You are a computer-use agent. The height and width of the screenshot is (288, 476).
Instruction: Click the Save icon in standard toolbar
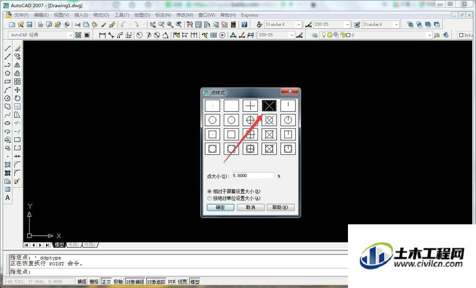(x=30, y=25)
